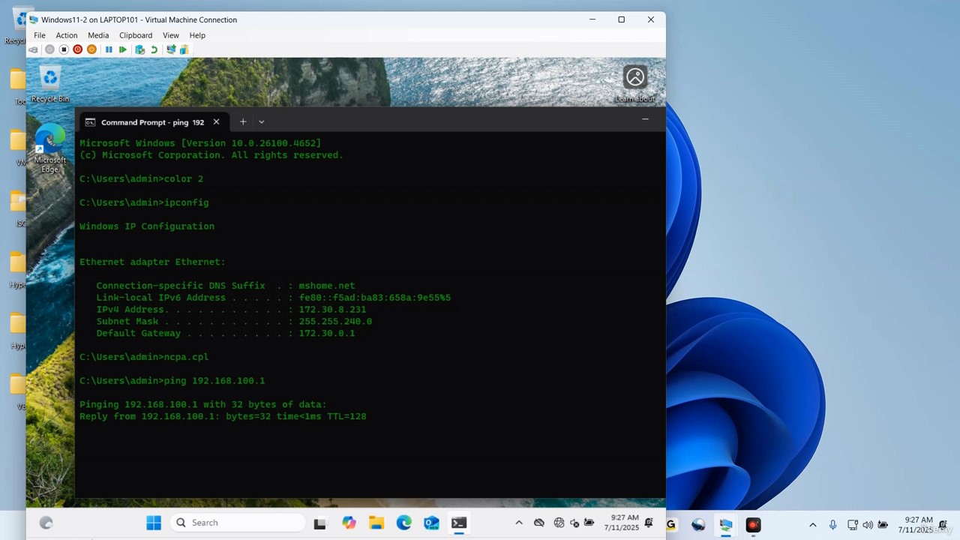Click the OneDrive icon in guest tray

[x=539, y=523]
